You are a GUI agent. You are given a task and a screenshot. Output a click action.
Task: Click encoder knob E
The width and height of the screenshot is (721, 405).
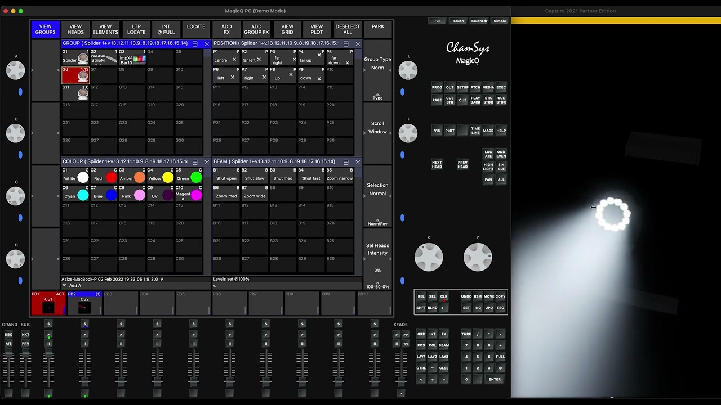pyautogui.click(x=408, y=70)
